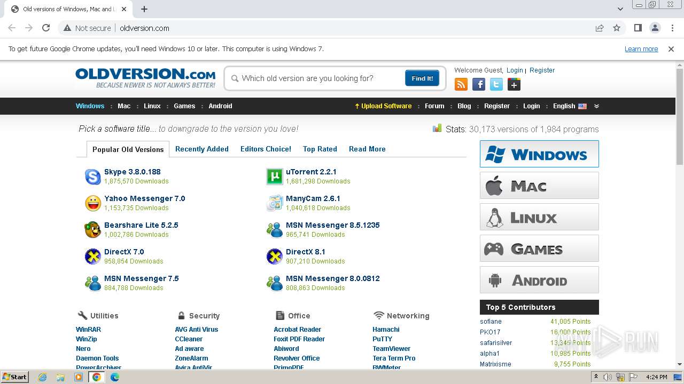Screen dimensions: 684x384
Task: Open the RSS feed icon
Action: [461, 84]
